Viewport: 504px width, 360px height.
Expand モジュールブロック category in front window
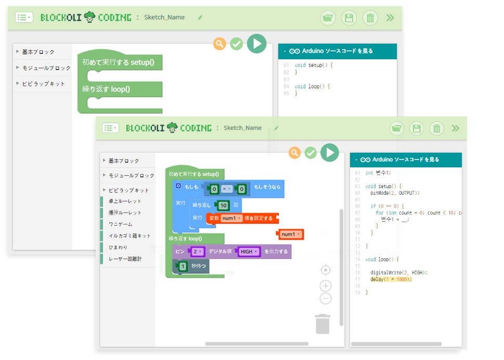pos(128,176)
